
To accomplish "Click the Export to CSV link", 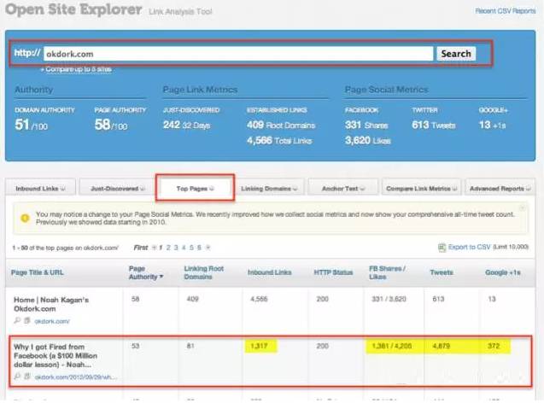I will point(469,247).
